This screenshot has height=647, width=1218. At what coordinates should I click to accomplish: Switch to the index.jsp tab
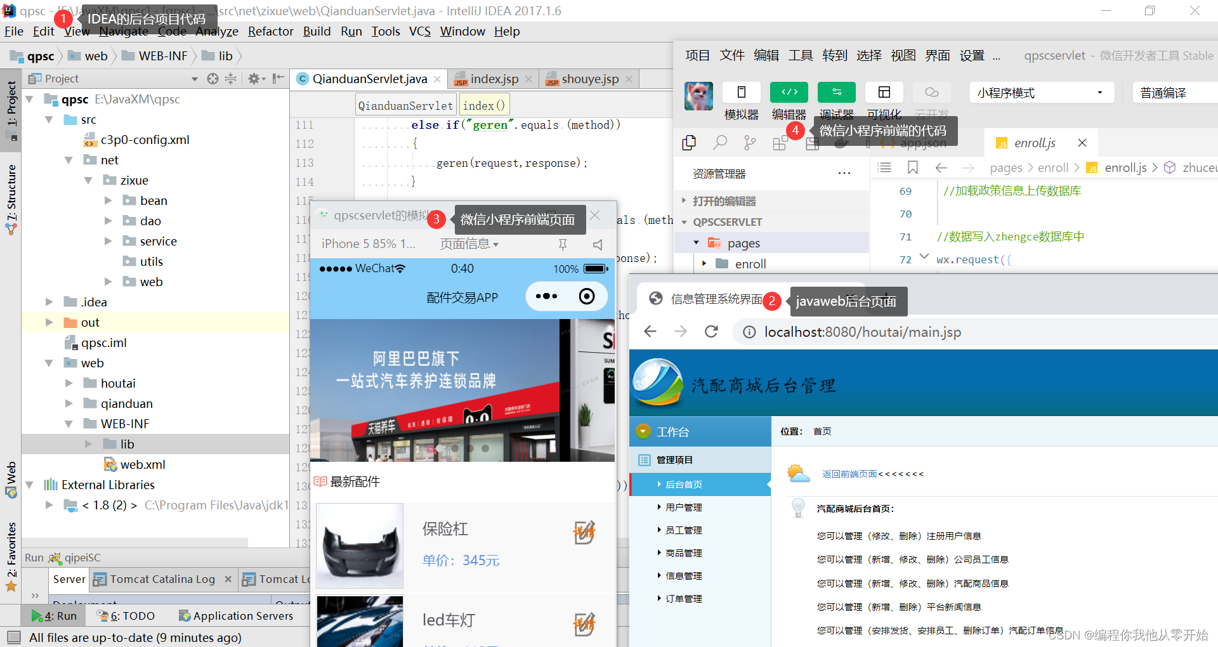point(494,79)
